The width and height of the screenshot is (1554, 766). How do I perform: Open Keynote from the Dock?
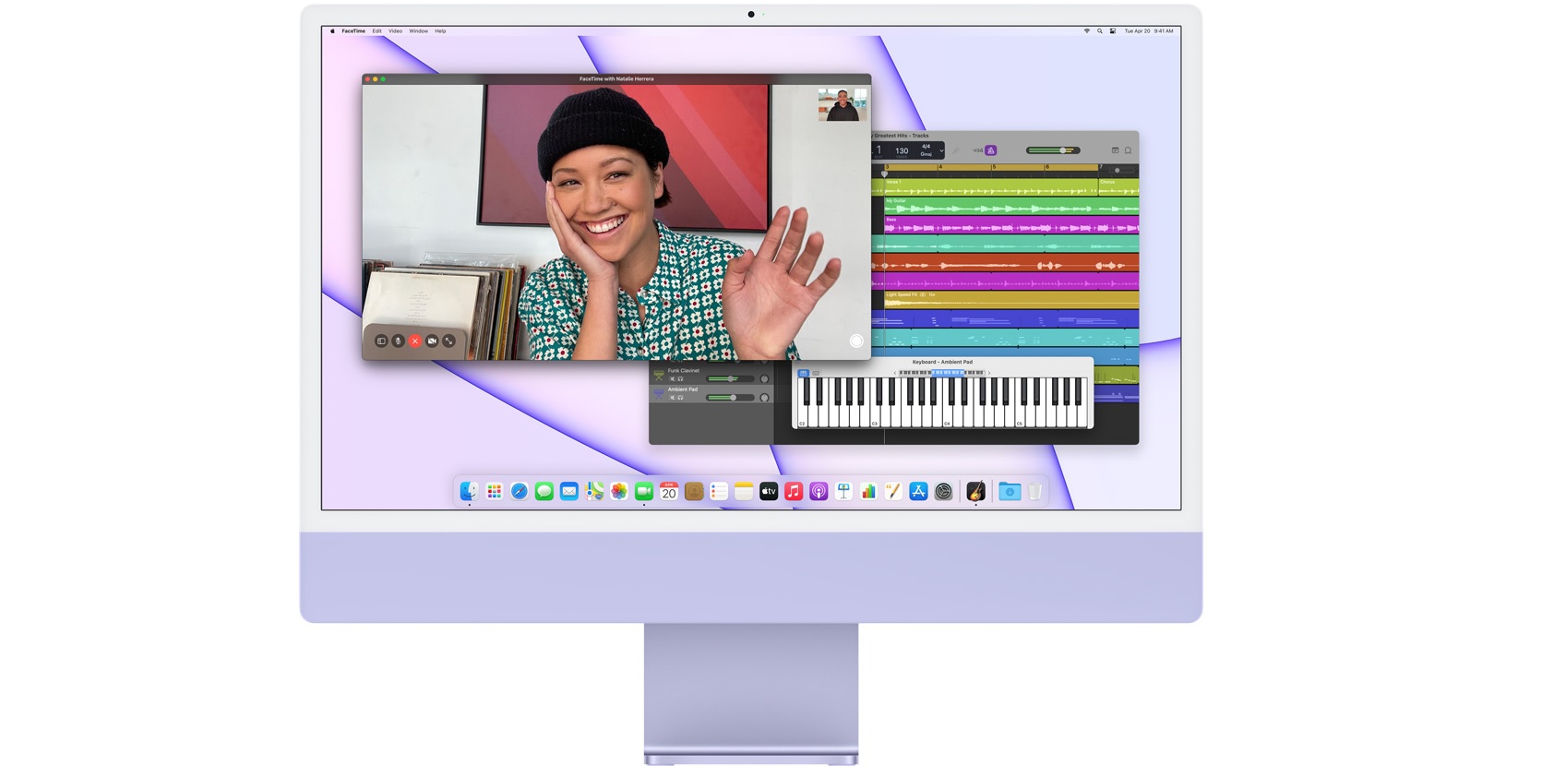[843, 491]
